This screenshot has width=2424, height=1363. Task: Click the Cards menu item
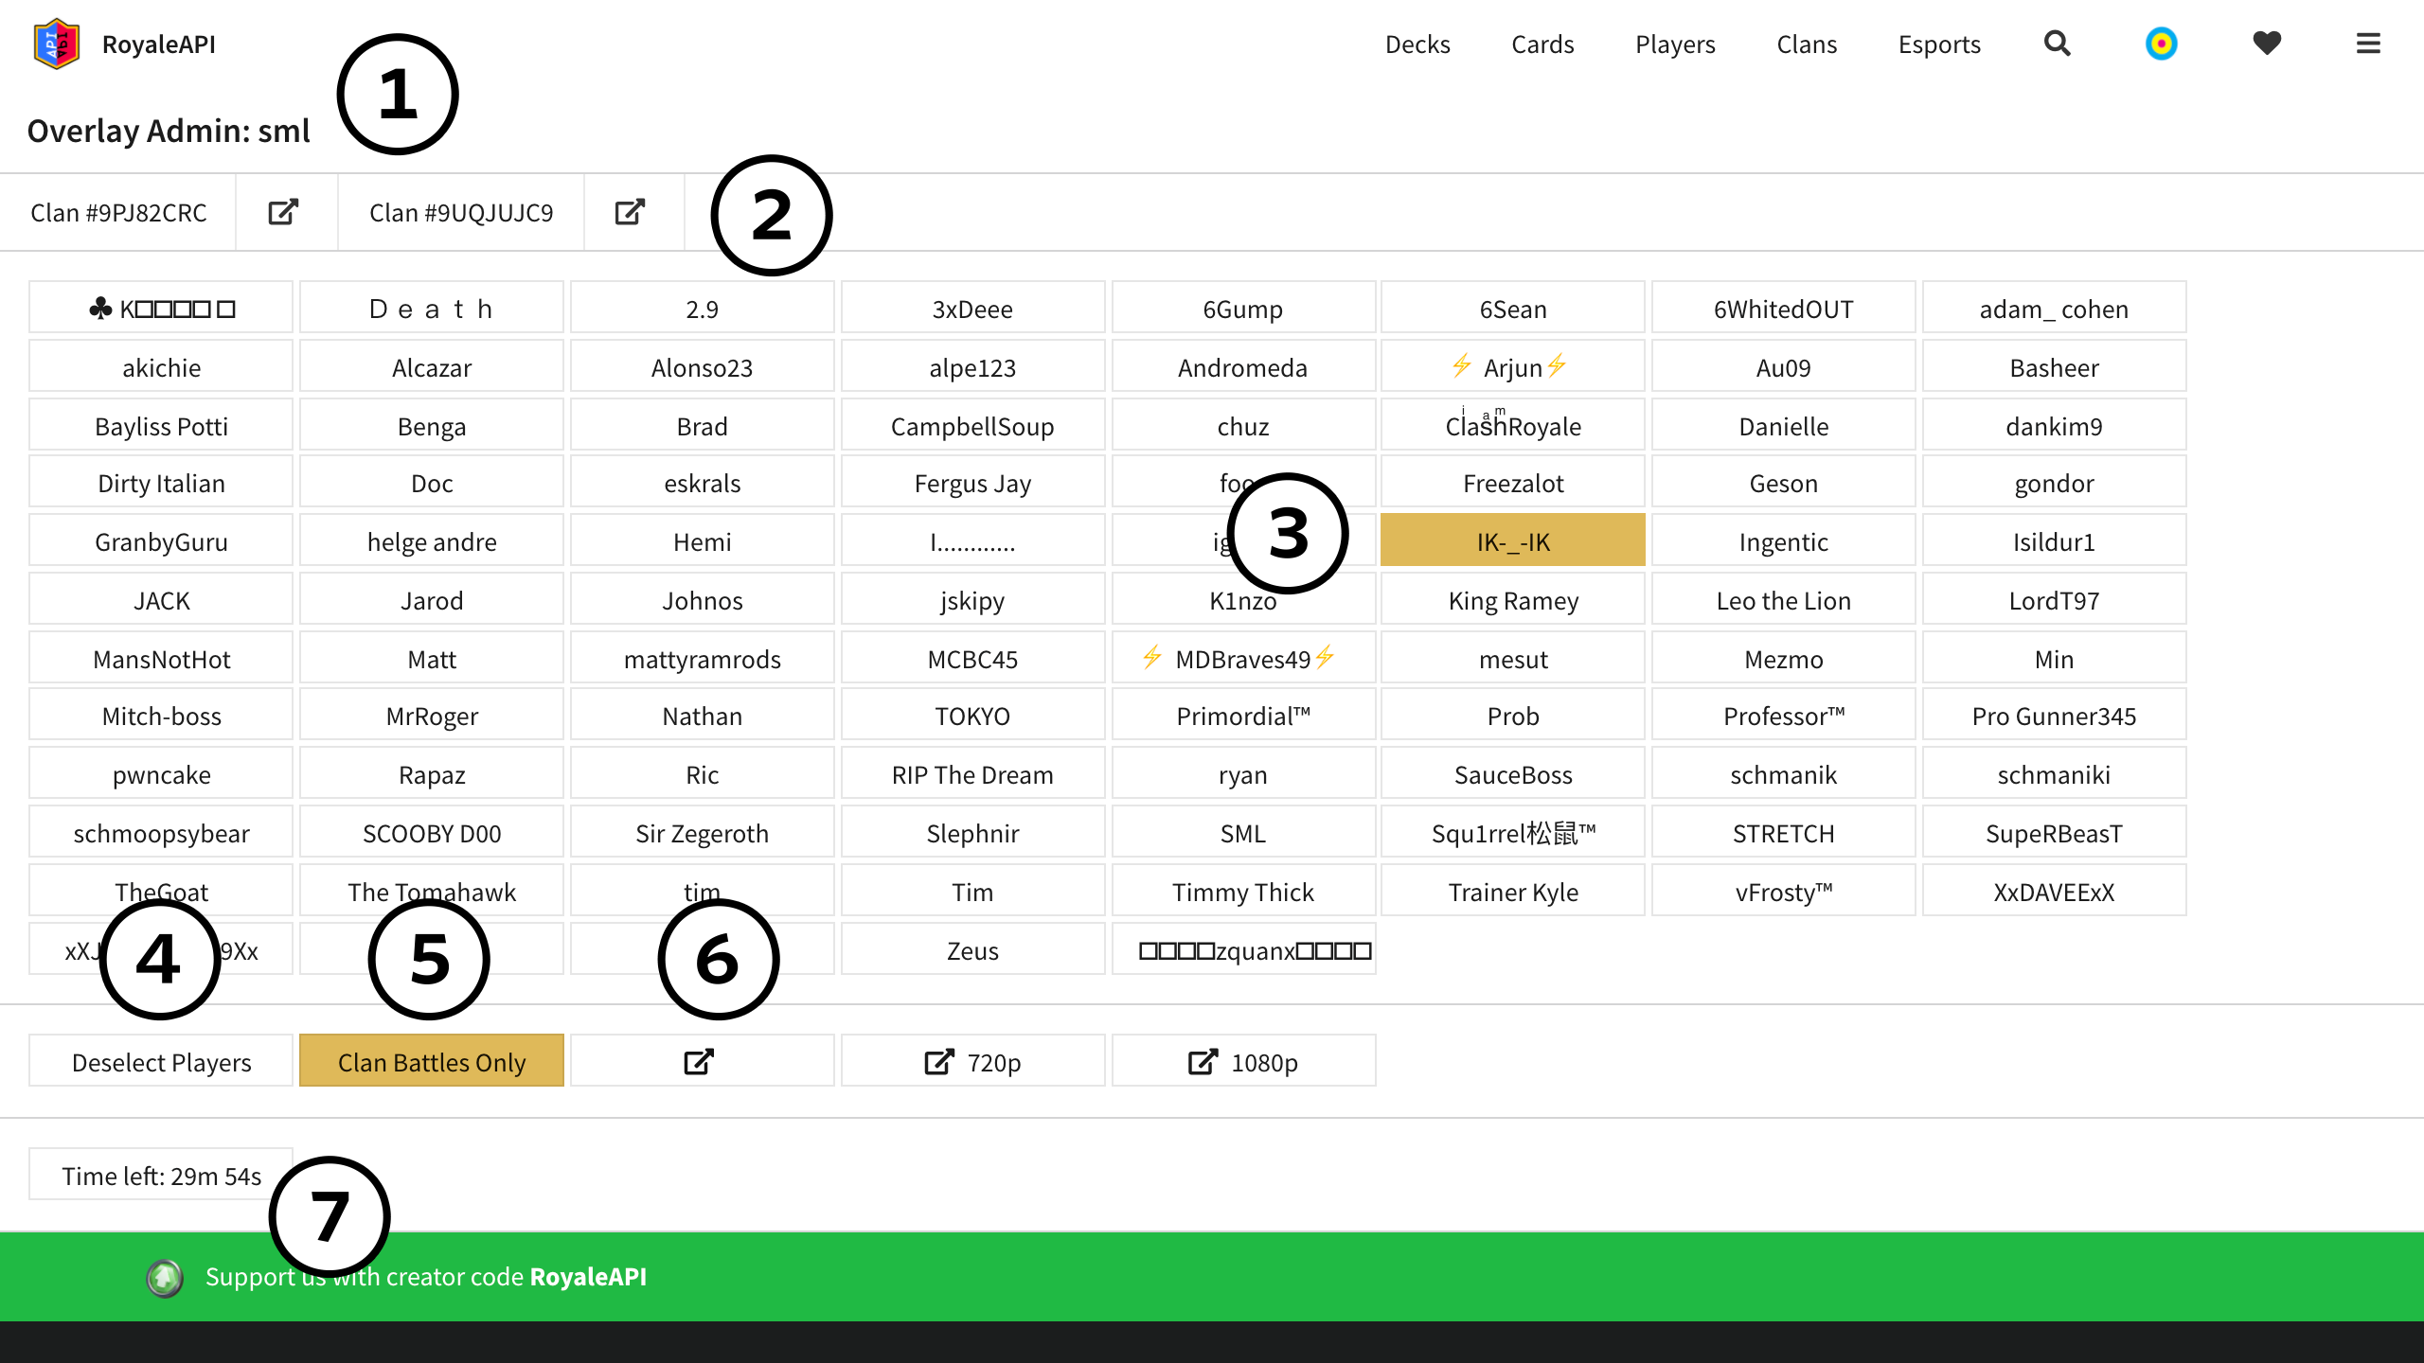tap(1540, 44)
